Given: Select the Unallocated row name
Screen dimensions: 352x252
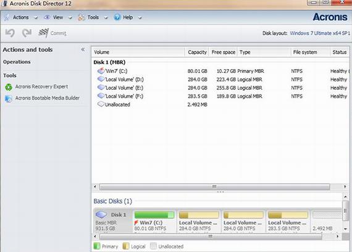Looking at the screenshot, I should (x=117, y=104).
